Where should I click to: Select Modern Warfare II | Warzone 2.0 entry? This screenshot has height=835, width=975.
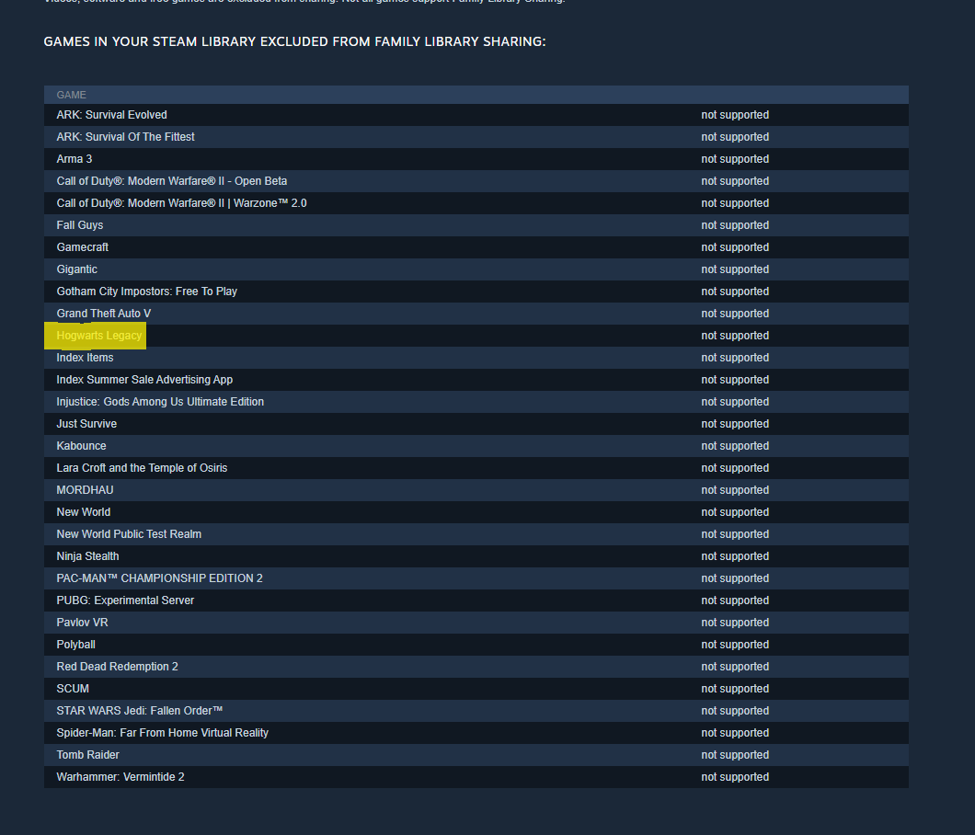[181, 203]
